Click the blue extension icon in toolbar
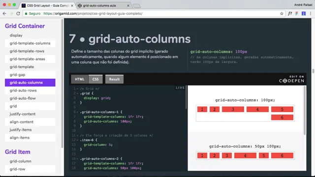315x177 pixels. [x=304, y=14]
